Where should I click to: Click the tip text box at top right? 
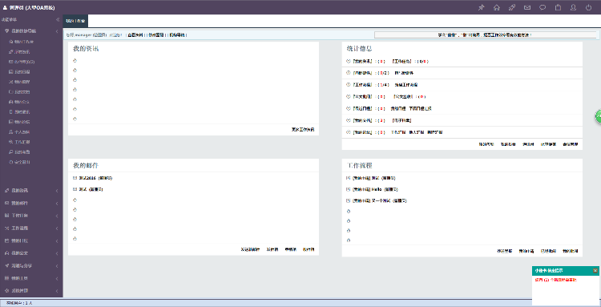(486, 35)
